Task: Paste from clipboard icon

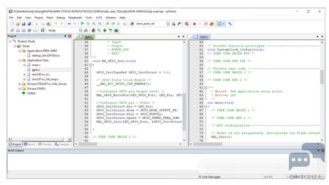Action: 48,24
